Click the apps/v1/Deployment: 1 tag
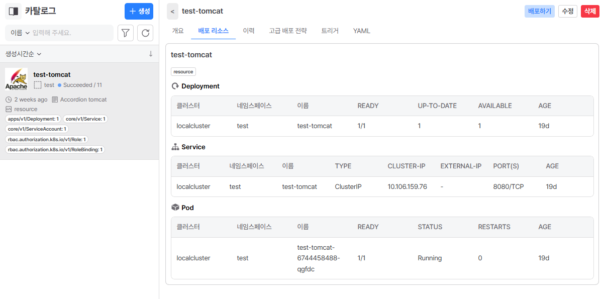603x299 pixels. click(33, 119)
